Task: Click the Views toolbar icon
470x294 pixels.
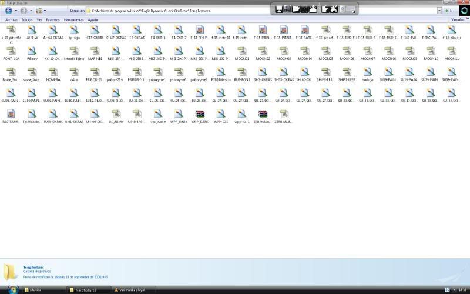Action: [x=39, y=11]
